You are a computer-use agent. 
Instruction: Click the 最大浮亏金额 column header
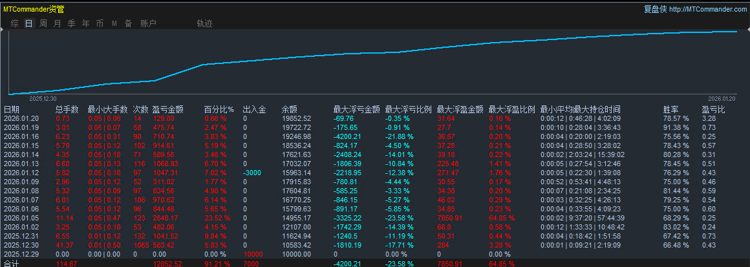tap(356, 109)
